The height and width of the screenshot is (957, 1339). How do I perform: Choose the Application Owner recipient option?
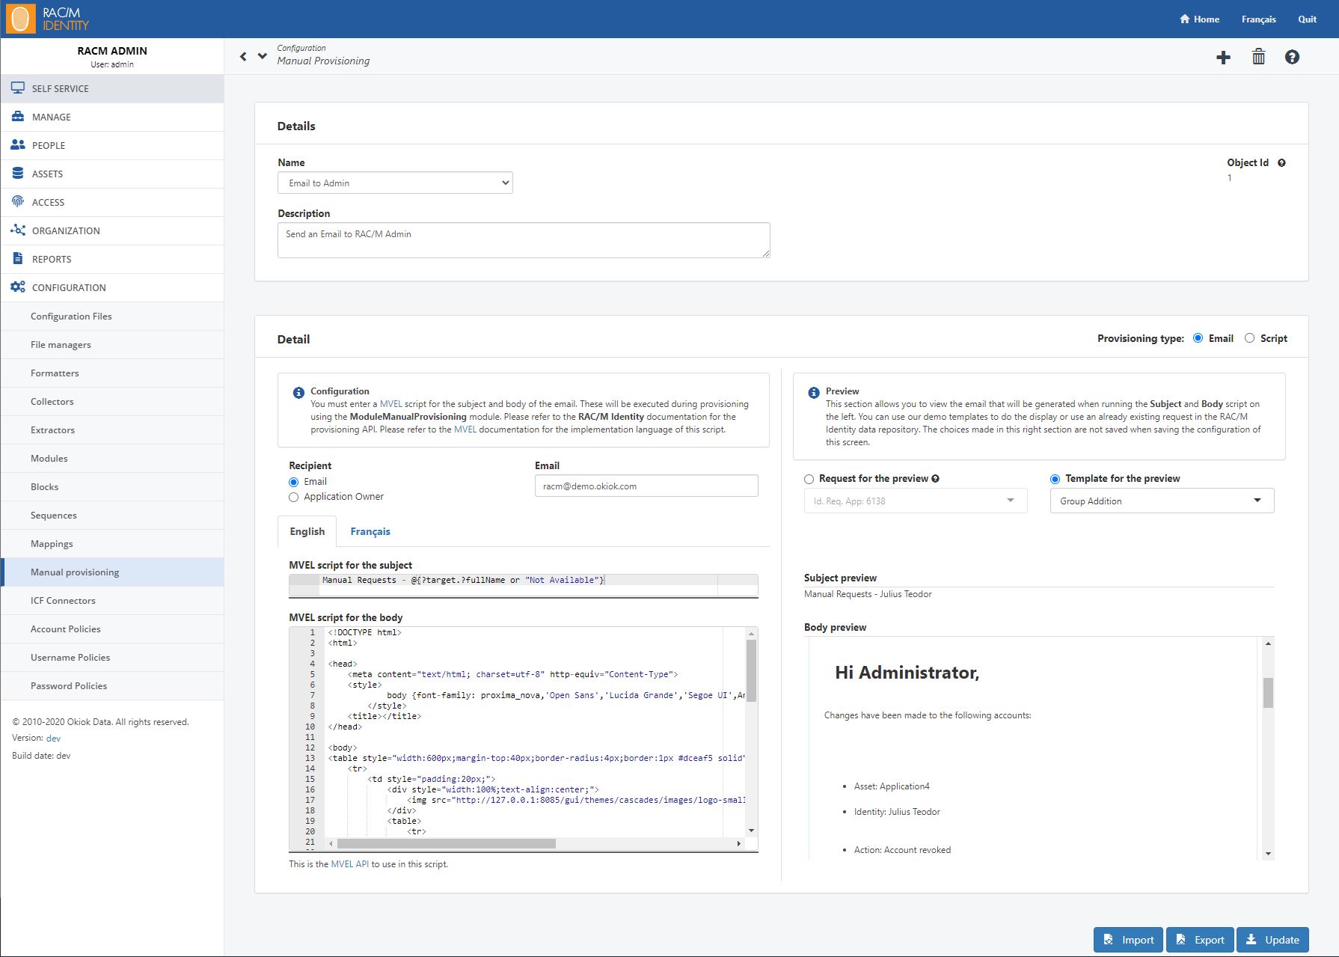click(x=294, y=497)
